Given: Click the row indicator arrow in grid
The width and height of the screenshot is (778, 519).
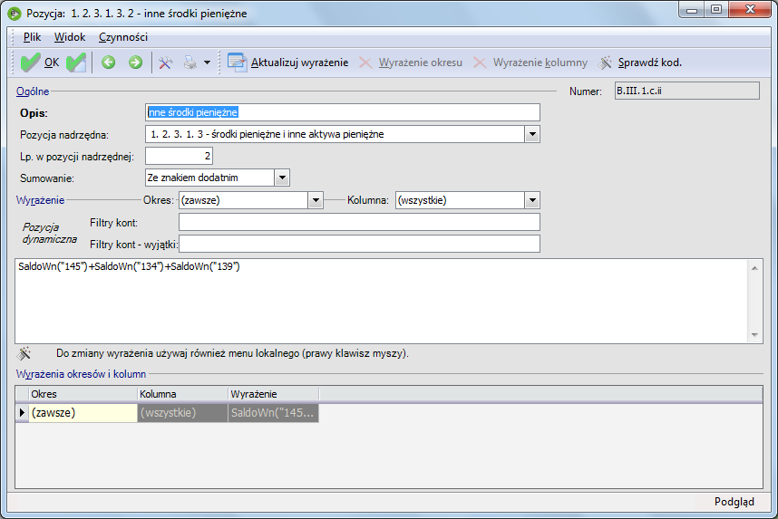Looking at the screenshot, I should point(22,413).
